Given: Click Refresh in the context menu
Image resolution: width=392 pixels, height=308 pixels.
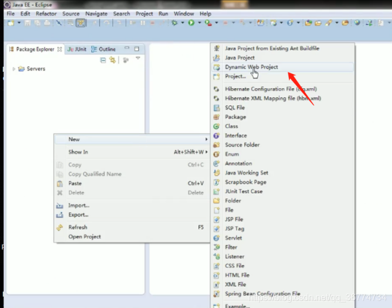Looking at the screenshot, I should [x=132, y=227].
